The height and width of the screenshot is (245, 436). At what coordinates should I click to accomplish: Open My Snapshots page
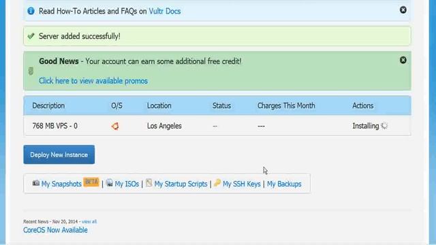tap(61, 184)
